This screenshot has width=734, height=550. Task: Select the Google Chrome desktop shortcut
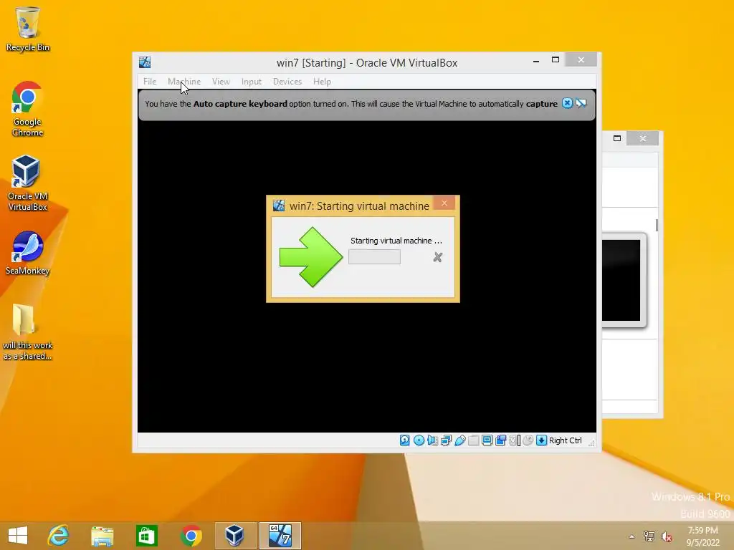tap(28, 109)
